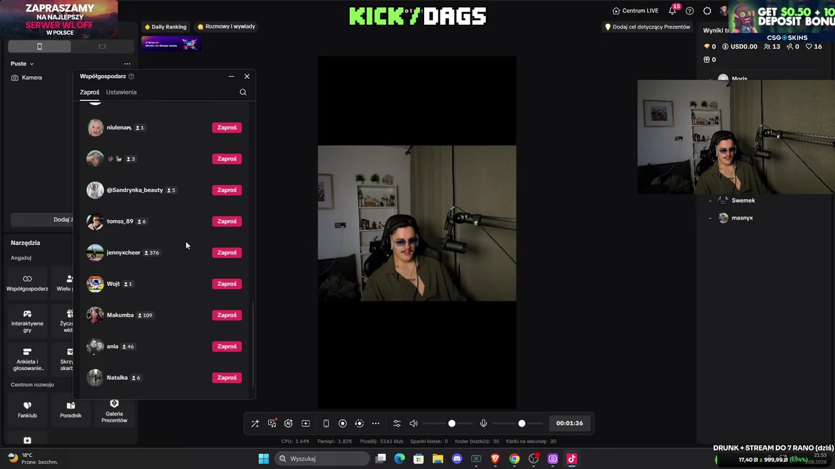Open File Explorer from the taskbar

[438, 459]
